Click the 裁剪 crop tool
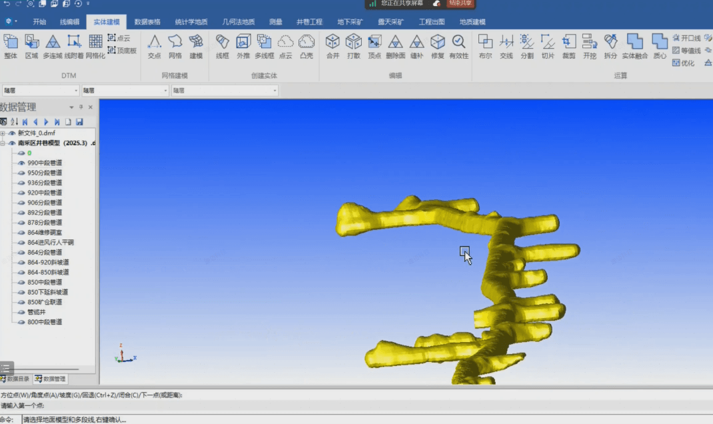Viewport: 713px width, 424px height. (569, 47)
